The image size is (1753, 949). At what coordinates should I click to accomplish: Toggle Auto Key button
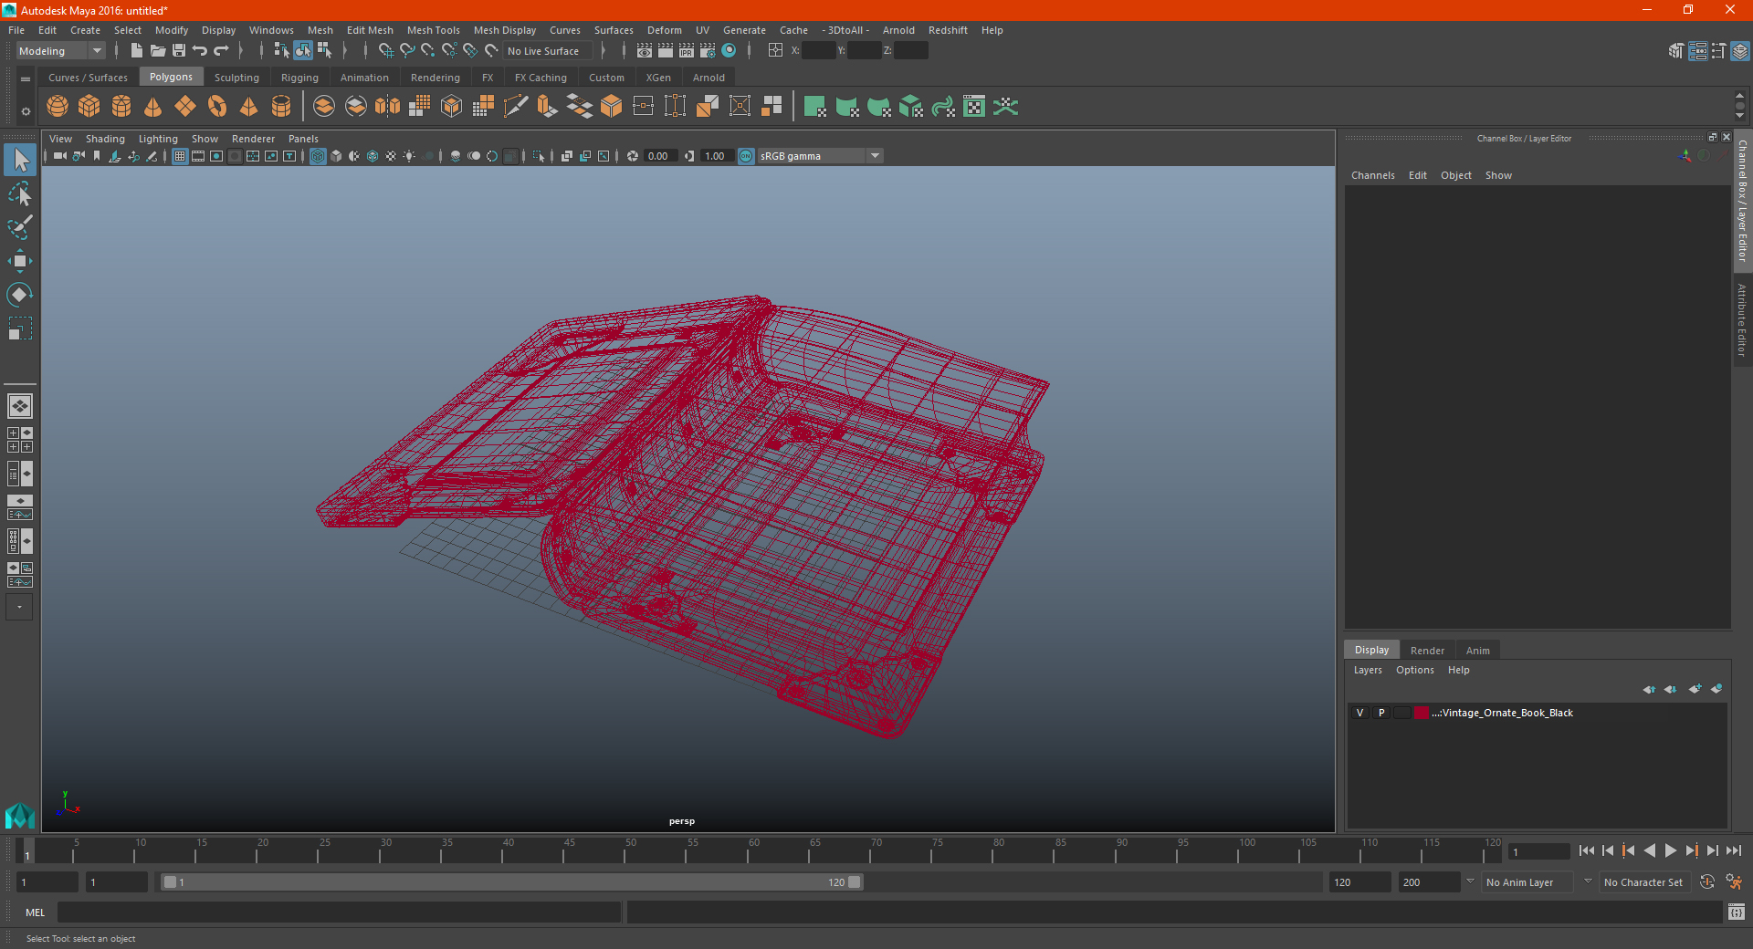tap(1706, 882)
